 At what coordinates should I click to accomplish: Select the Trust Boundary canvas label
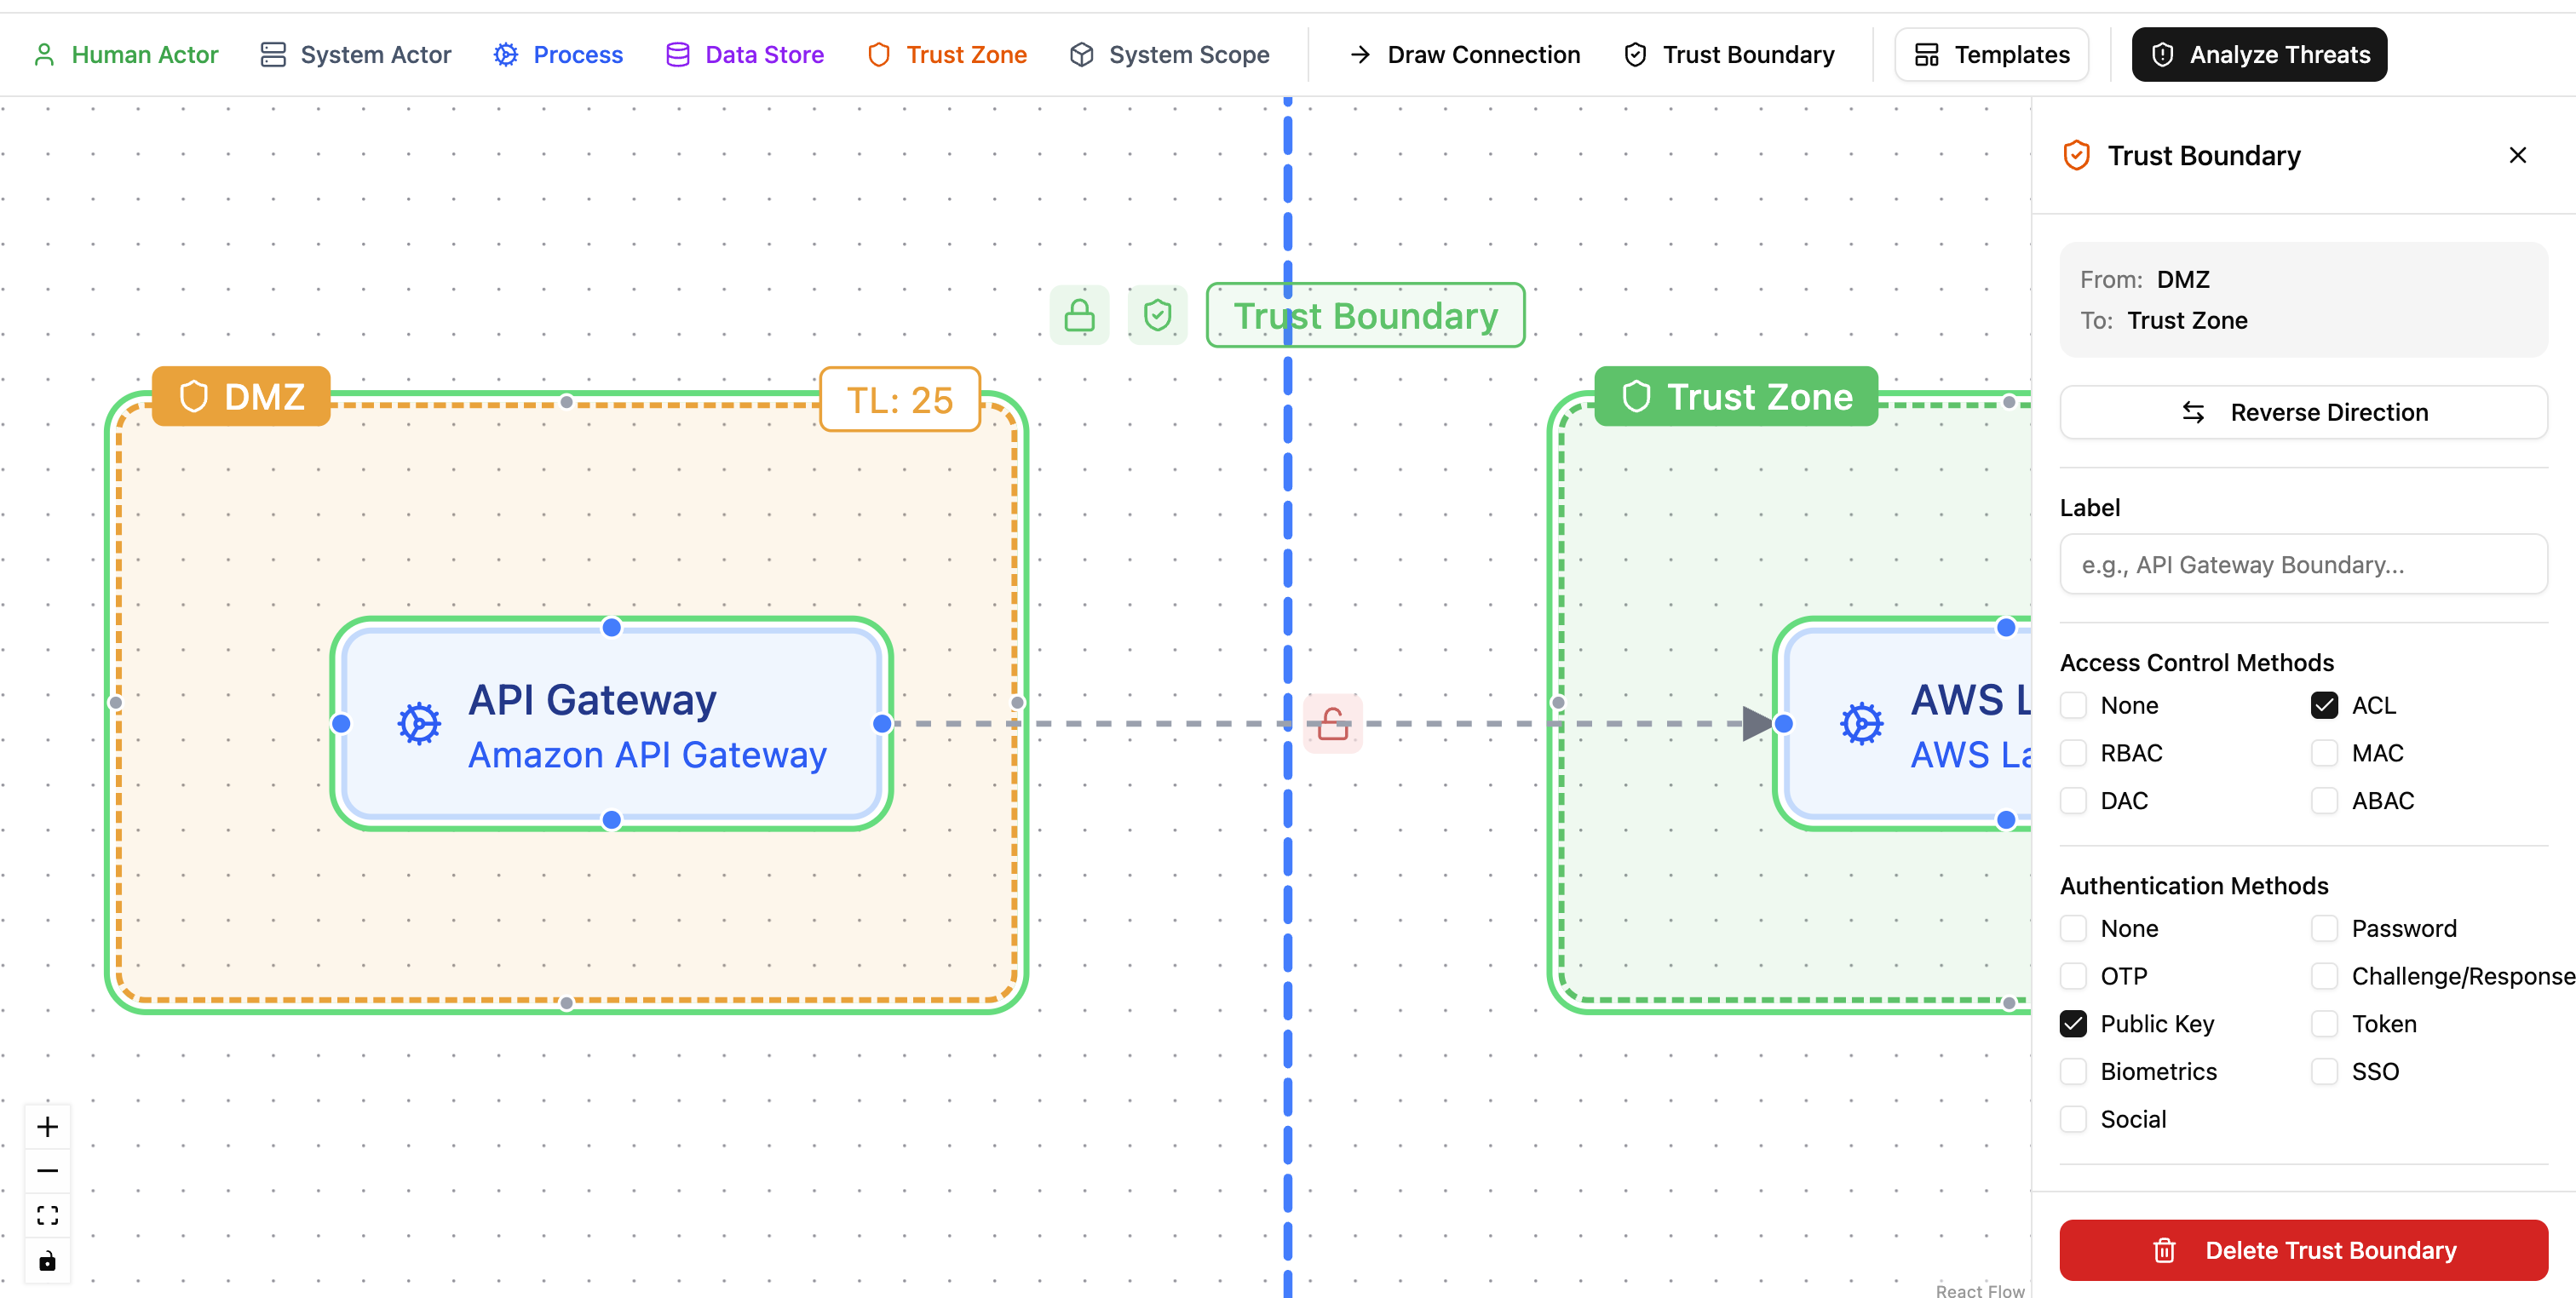(x=1365, y=315)
